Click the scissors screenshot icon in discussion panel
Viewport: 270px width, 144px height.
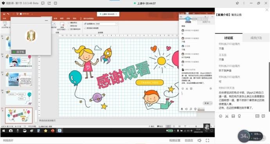click(x=227, y=116)
